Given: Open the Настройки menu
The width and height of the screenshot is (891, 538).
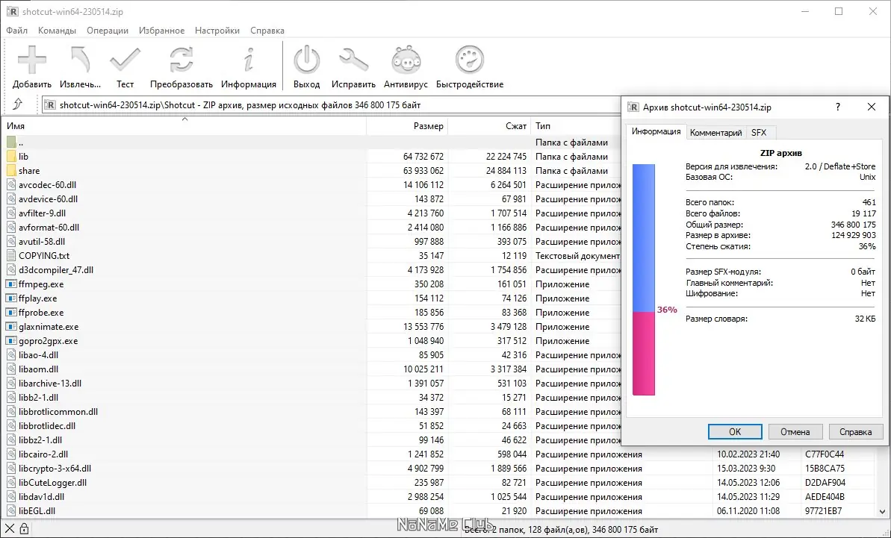Looking at the screenshot, I should click(217, 31).
